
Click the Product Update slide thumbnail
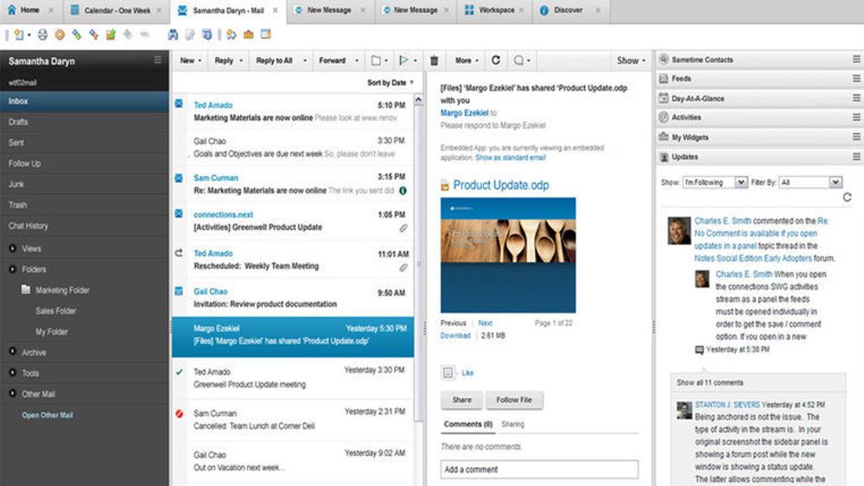pyautogui.click(x=508, y=256)
